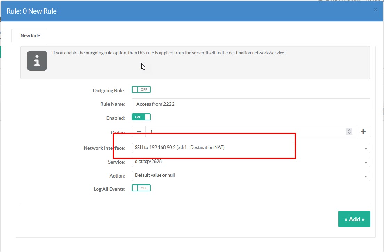
Task: Enable the Outgoing Rule switch
Action: [x=141, y=90]
